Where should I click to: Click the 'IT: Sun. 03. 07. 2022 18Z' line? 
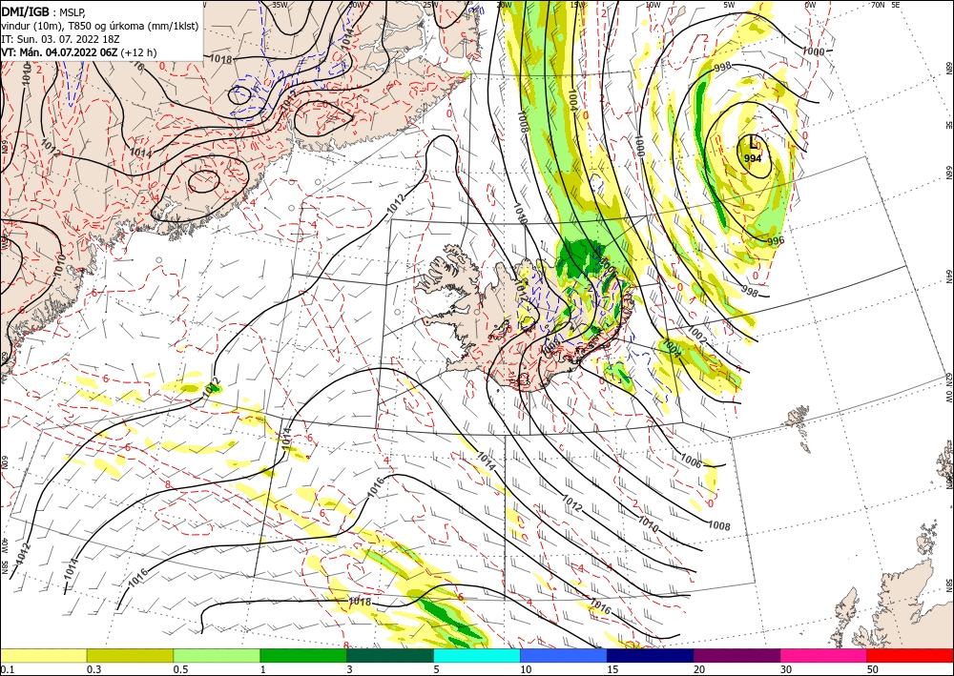(60, 39)
